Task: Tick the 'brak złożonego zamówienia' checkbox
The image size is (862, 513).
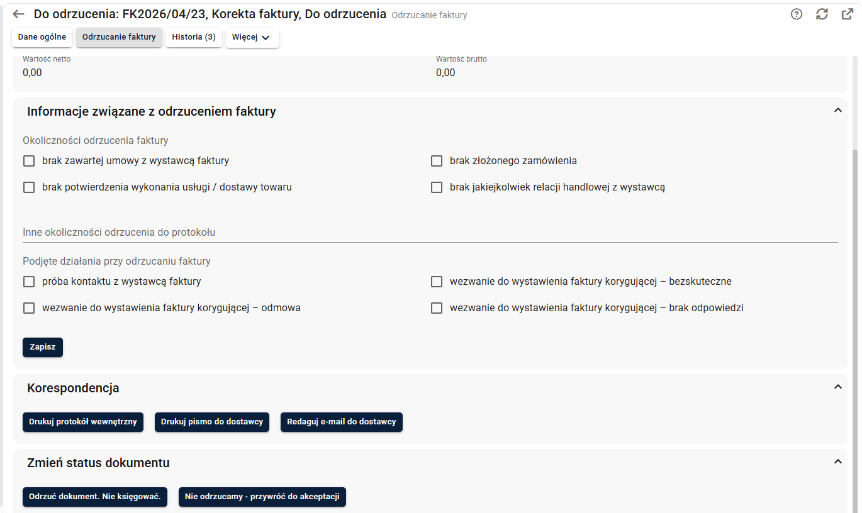Action: click(x=437, y=161)
